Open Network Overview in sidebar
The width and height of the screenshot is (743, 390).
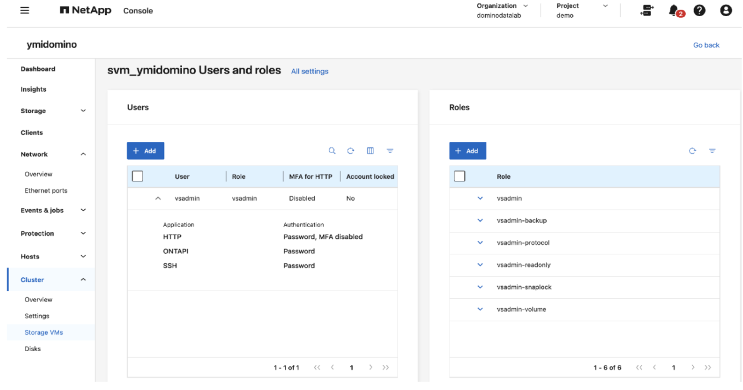click(x=38, y=174)
